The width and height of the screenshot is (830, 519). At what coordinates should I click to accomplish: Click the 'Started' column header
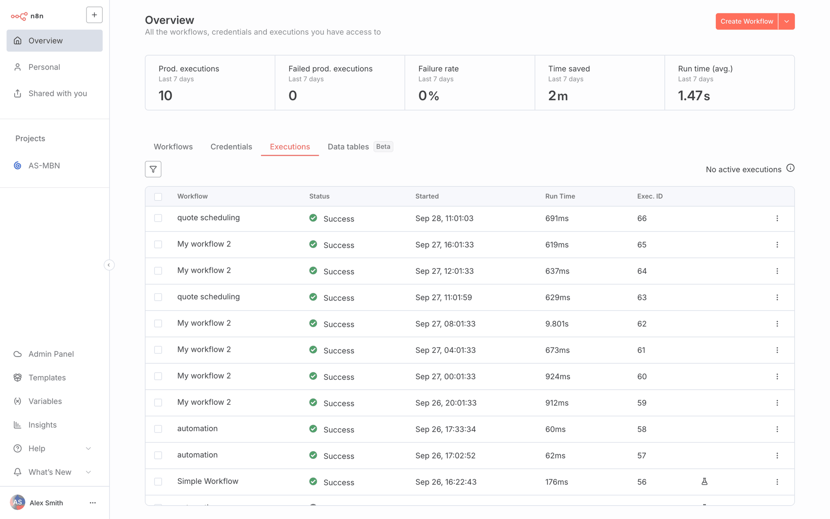click(427, 196)
